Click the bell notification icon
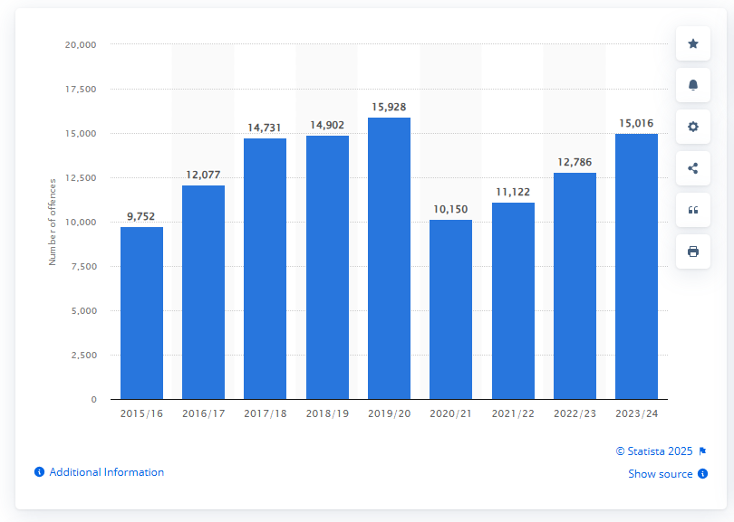The height and width of the screenshot is (522, 734). click(x=693, y=85)
